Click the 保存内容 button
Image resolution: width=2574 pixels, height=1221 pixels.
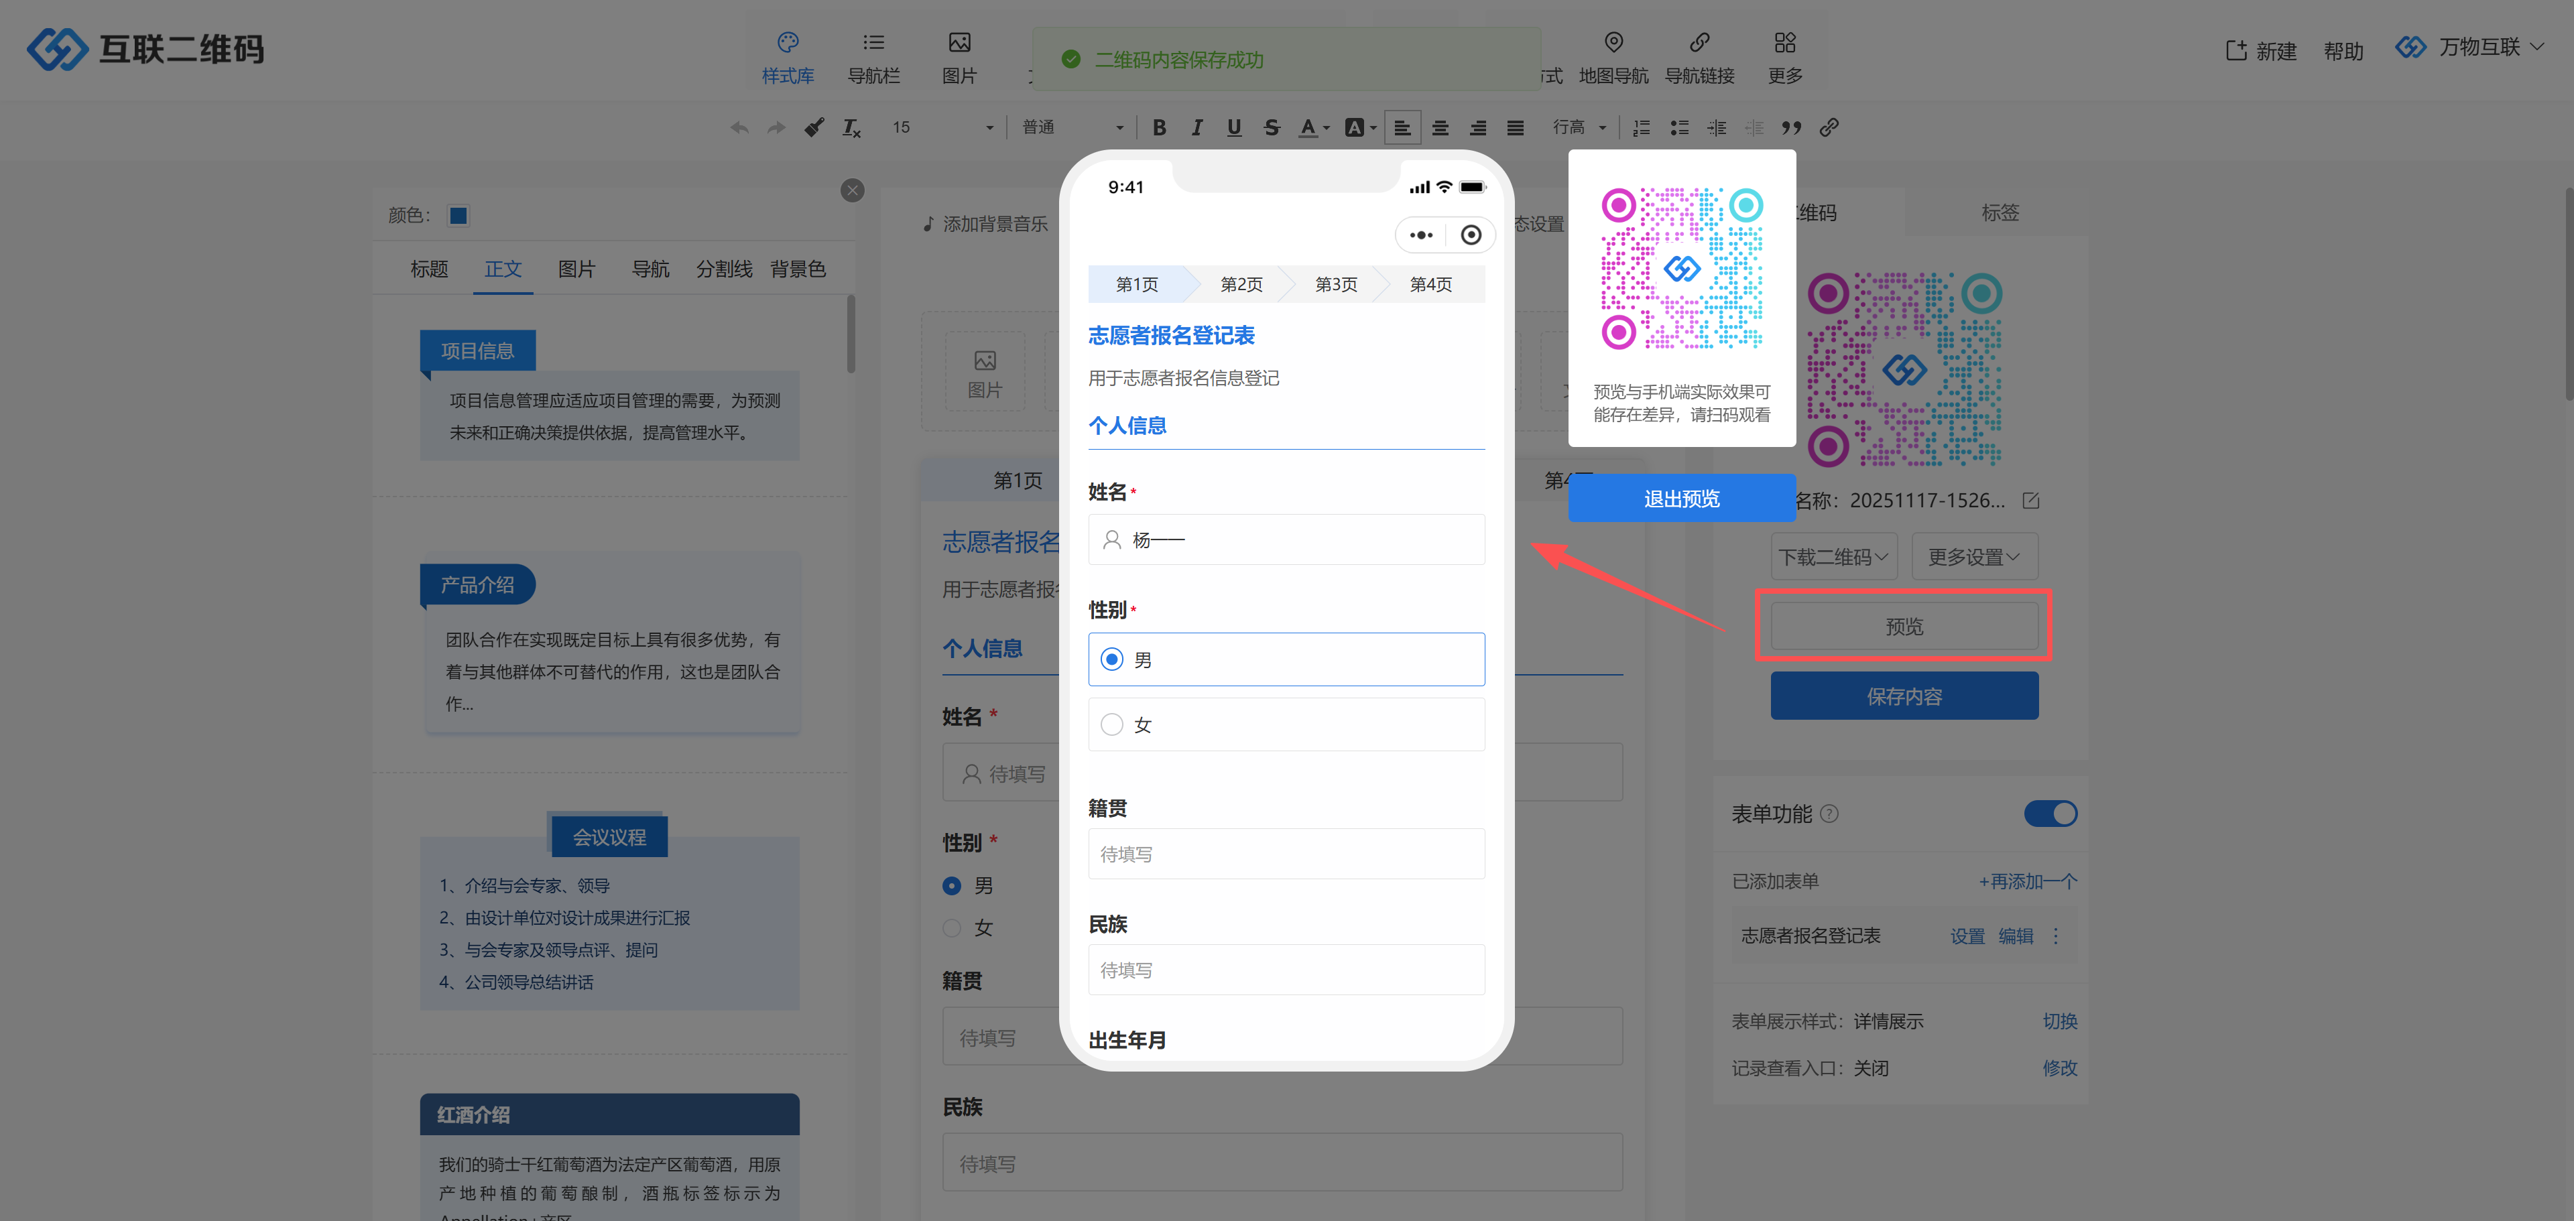pyautogui.click(x=1904, y=696)
